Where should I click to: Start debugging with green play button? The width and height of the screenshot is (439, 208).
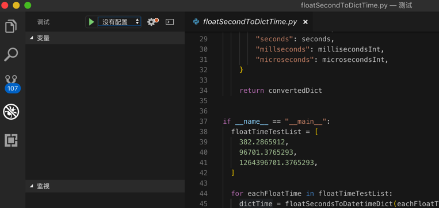tap(91, 22)
